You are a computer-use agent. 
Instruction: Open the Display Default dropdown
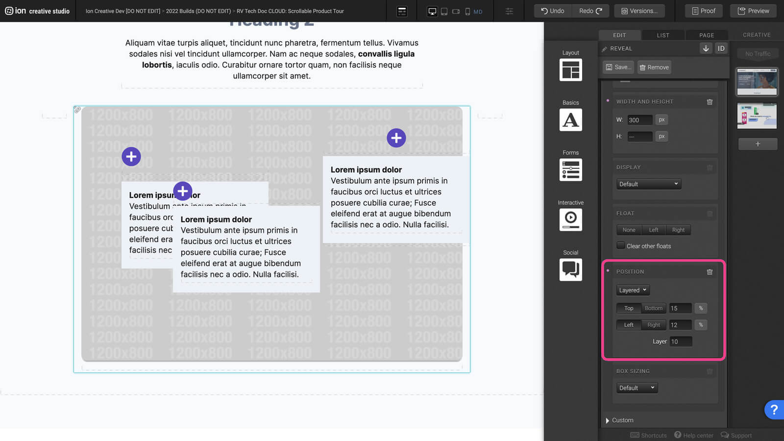point(648,184)
